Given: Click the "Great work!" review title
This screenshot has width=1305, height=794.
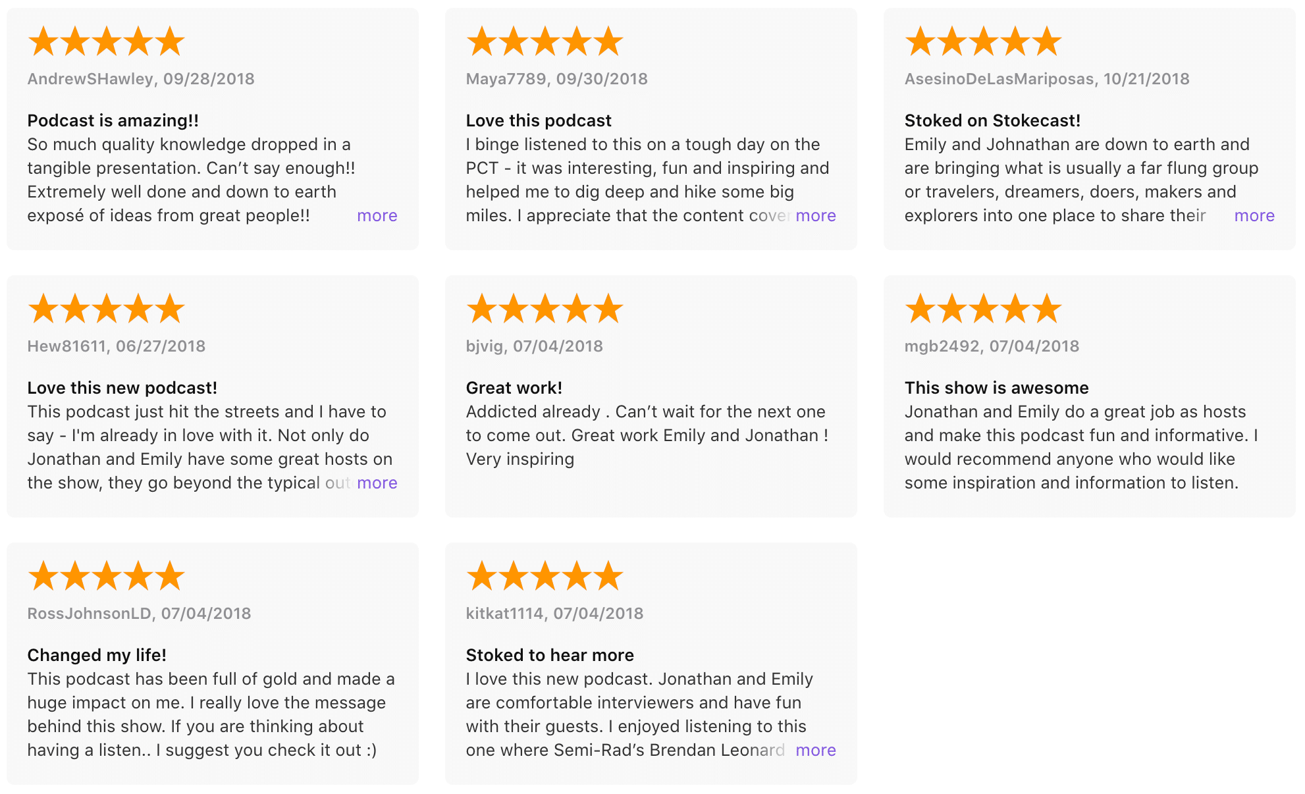Looking at the screenshot, I should 514,388.
